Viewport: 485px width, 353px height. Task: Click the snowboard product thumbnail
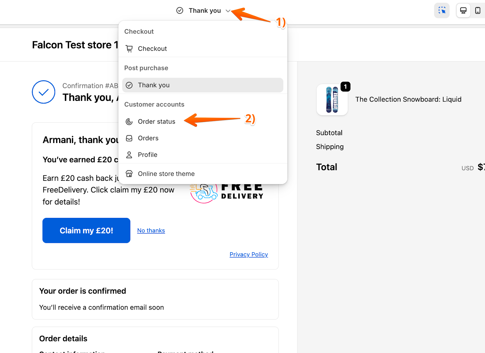click(332, 100)
